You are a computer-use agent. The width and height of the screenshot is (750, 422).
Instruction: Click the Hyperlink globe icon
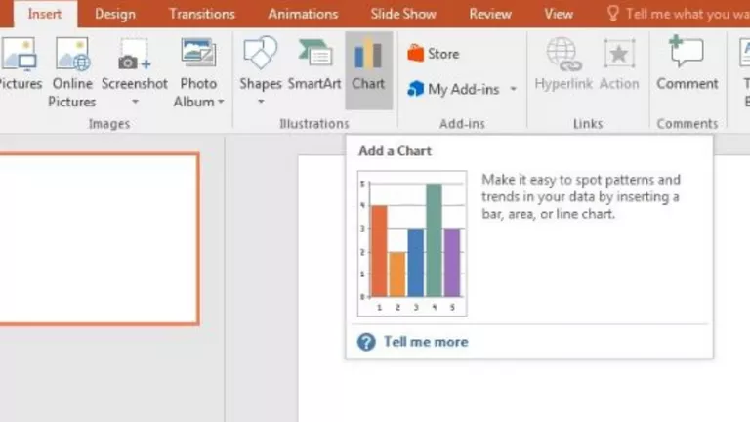click(563, 54)
